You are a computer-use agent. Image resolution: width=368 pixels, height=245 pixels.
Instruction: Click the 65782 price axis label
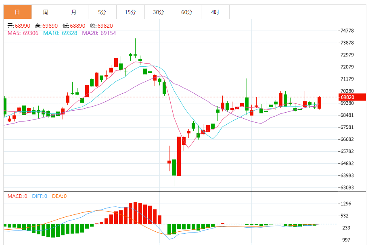[x=347, y=151]
